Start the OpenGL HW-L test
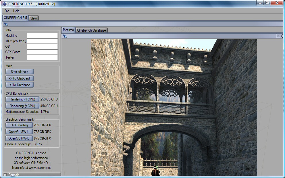This screenshot has width=285, height=178. [x=19, y=138]
